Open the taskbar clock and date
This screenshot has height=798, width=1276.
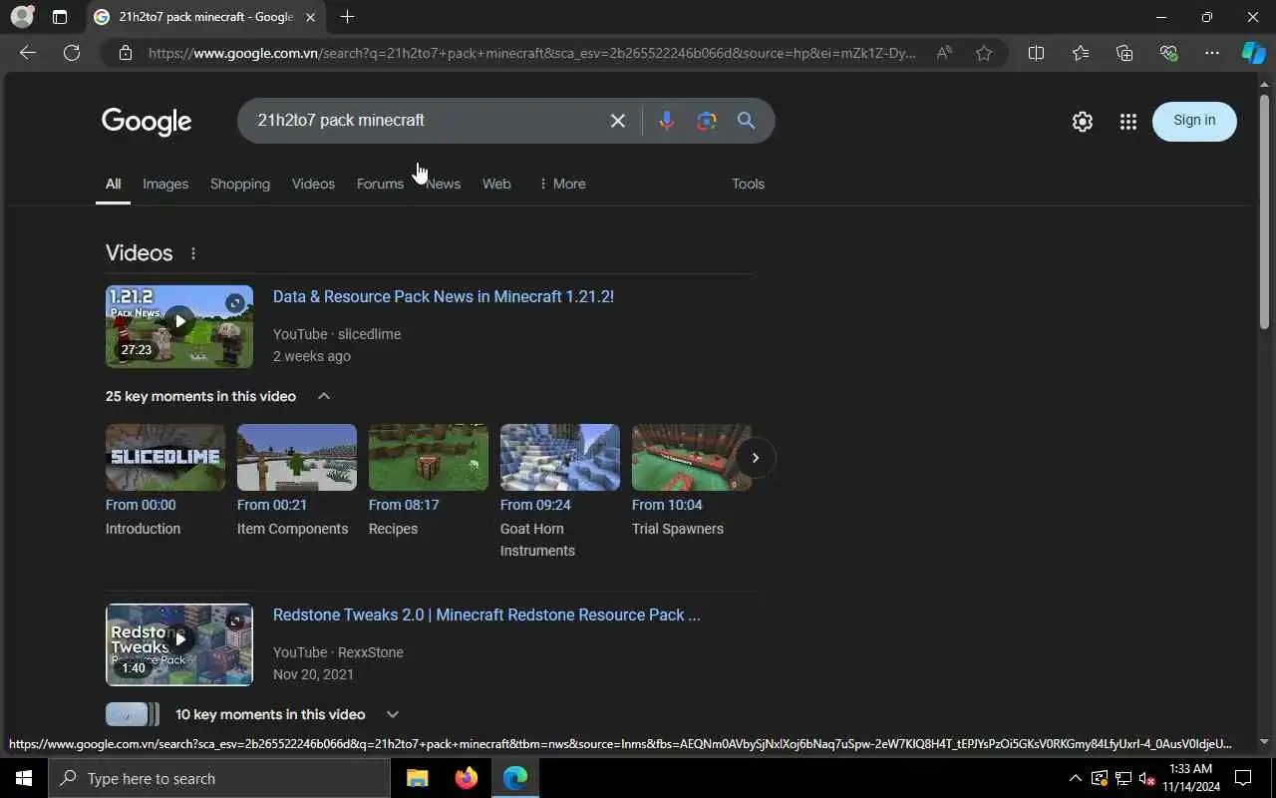pos(1190,778)
